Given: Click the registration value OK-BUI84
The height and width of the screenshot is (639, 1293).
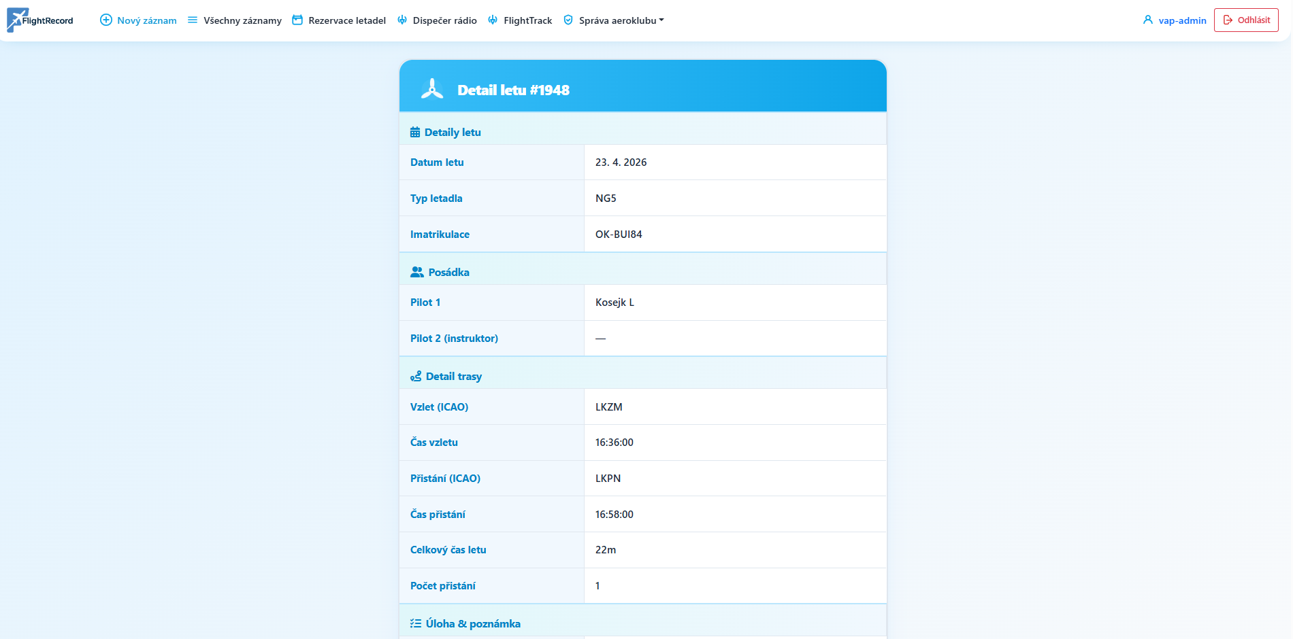Looking at the screenshot, I should [619, 235].
